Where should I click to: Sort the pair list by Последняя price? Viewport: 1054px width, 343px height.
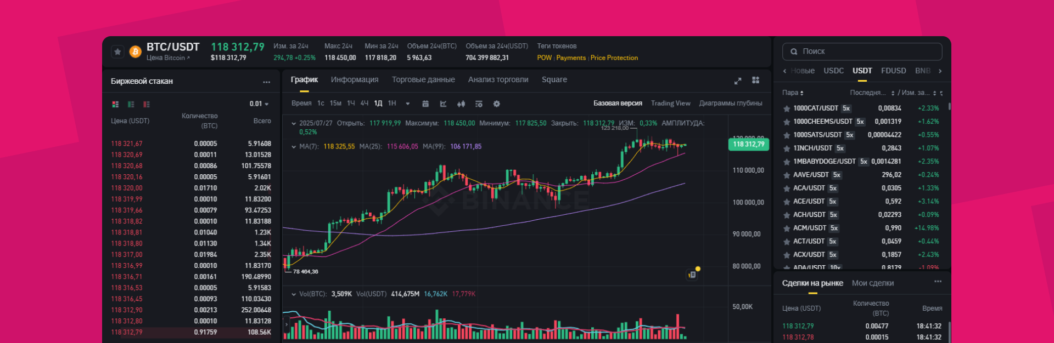coord(872,93)
